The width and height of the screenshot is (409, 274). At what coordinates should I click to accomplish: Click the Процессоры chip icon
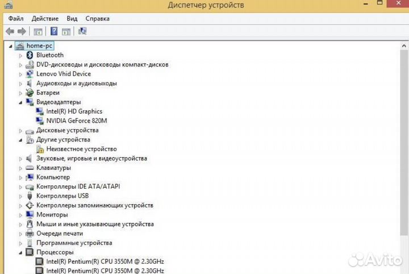coord(30,252)
